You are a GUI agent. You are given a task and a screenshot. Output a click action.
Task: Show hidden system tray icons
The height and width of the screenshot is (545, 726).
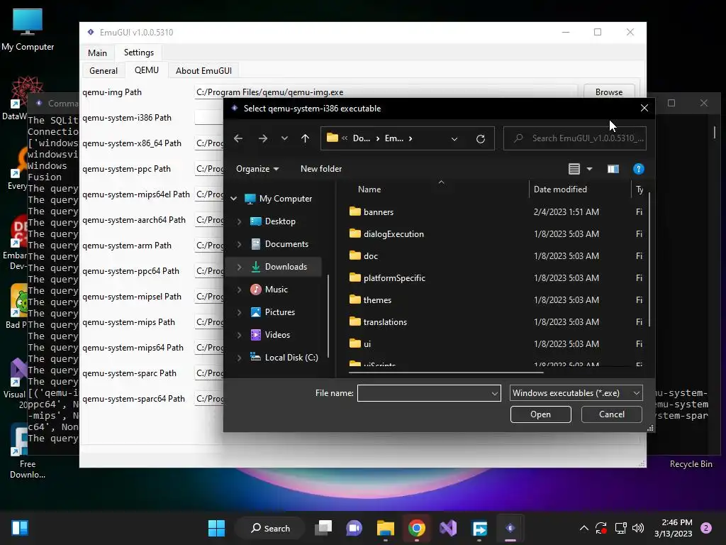click(584, 528)
